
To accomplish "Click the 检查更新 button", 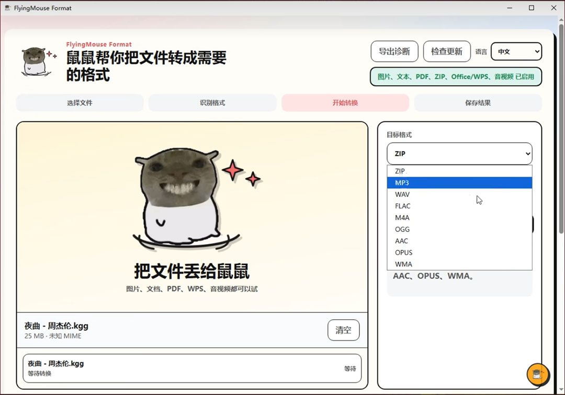I will (447, 51).
